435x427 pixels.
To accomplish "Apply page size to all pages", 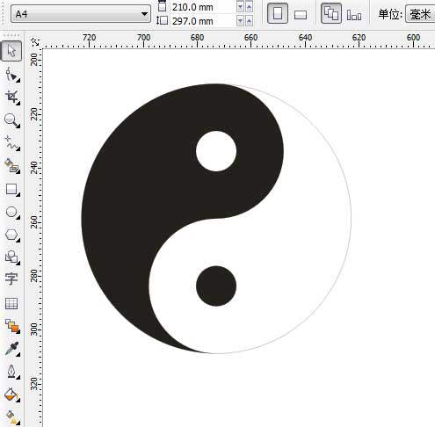I will 331,13.
